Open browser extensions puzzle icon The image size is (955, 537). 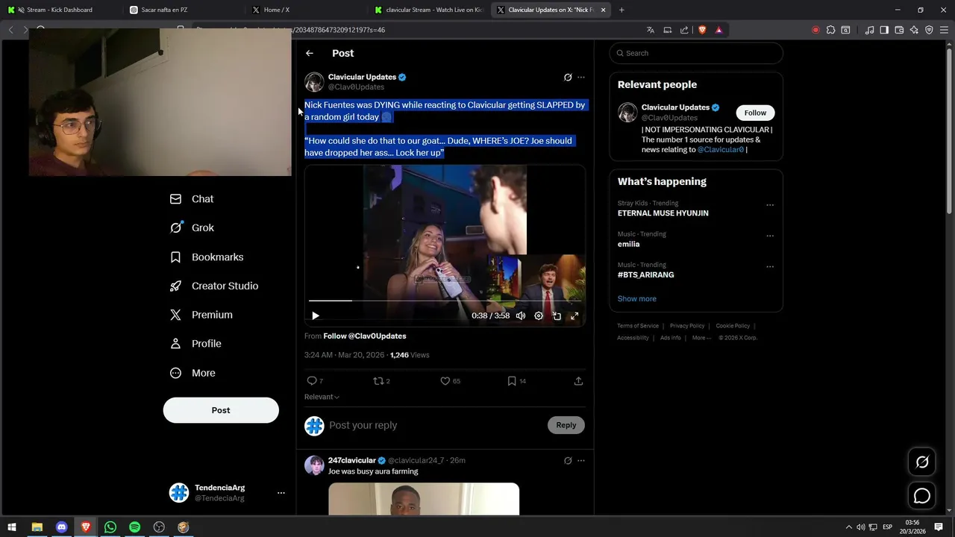(x=831, y=30)
